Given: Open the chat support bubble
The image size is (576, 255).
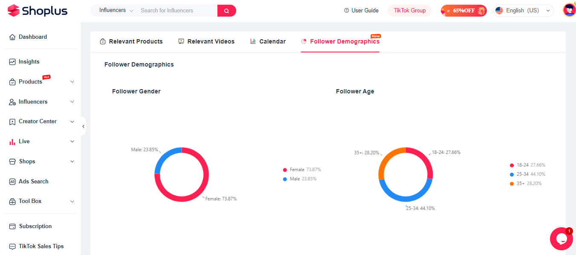Looking at the screenshot, I should pyautogui.click(x=561, y=239).
